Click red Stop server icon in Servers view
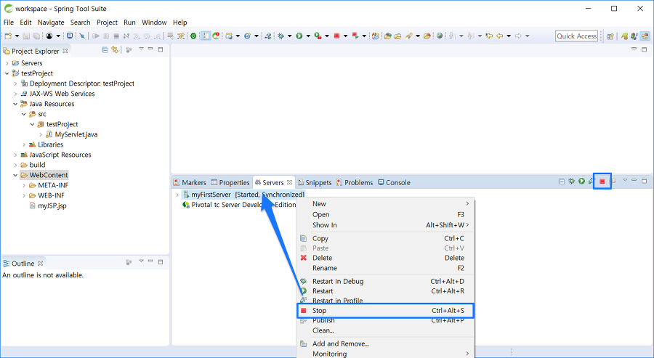 click(x=602, y=182)
